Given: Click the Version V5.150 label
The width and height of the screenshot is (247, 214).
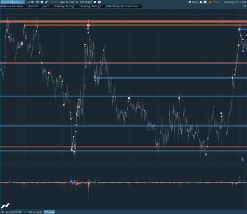Looking at the screenshot, I should tap(13, 212).
